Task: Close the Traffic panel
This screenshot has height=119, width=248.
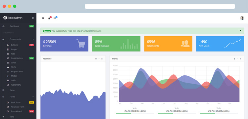Action: click(240, 59)
